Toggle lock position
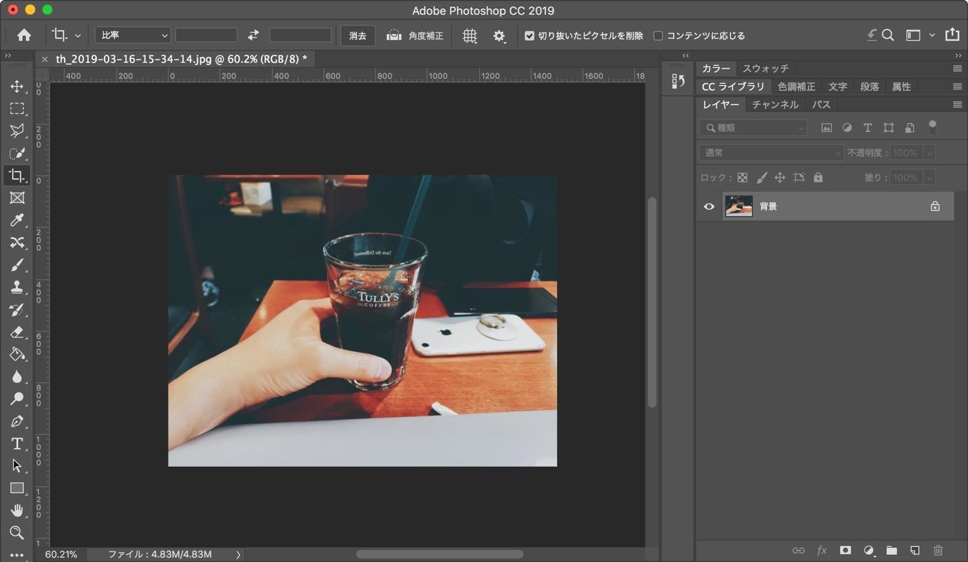 [x=780, y=178]
